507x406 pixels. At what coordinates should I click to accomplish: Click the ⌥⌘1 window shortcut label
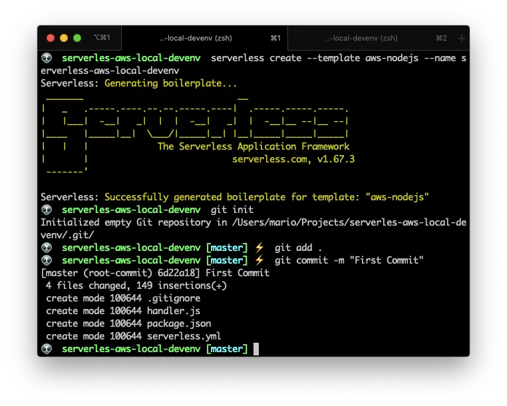102,37
